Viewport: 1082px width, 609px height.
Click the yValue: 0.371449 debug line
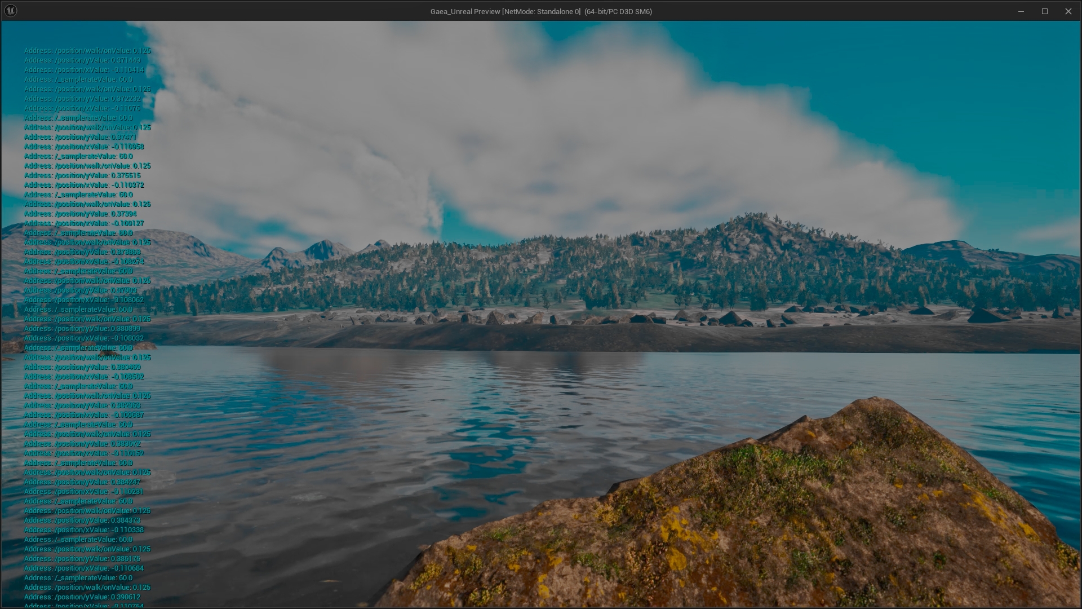pos(82,60)
